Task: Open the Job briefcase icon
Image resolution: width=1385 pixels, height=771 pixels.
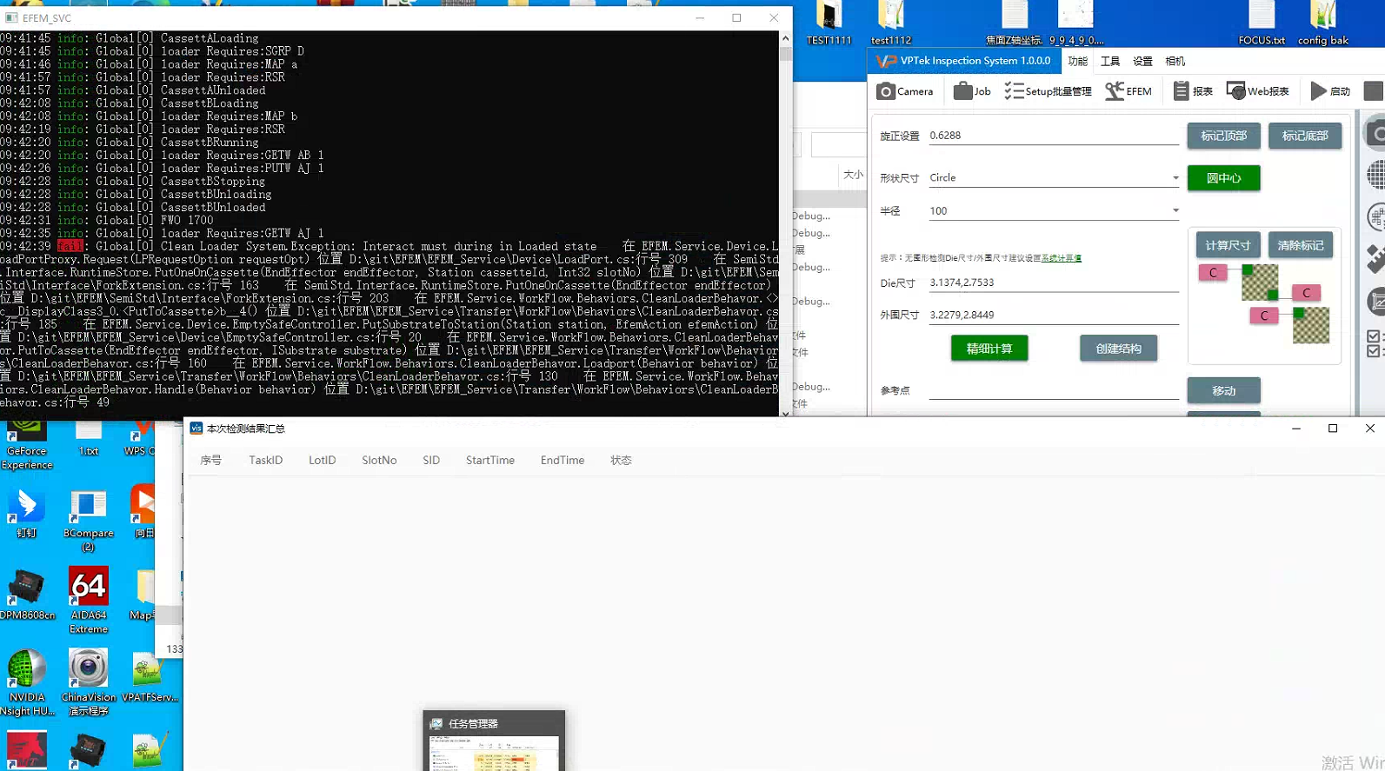Action: 972,91
